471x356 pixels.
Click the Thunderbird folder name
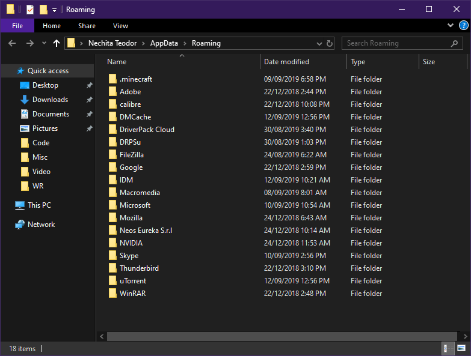click(139, 268)
